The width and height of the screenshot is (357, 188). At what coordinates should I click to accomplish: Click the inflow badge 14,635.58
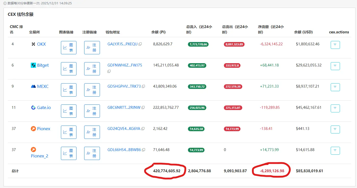tap(196, 129)
